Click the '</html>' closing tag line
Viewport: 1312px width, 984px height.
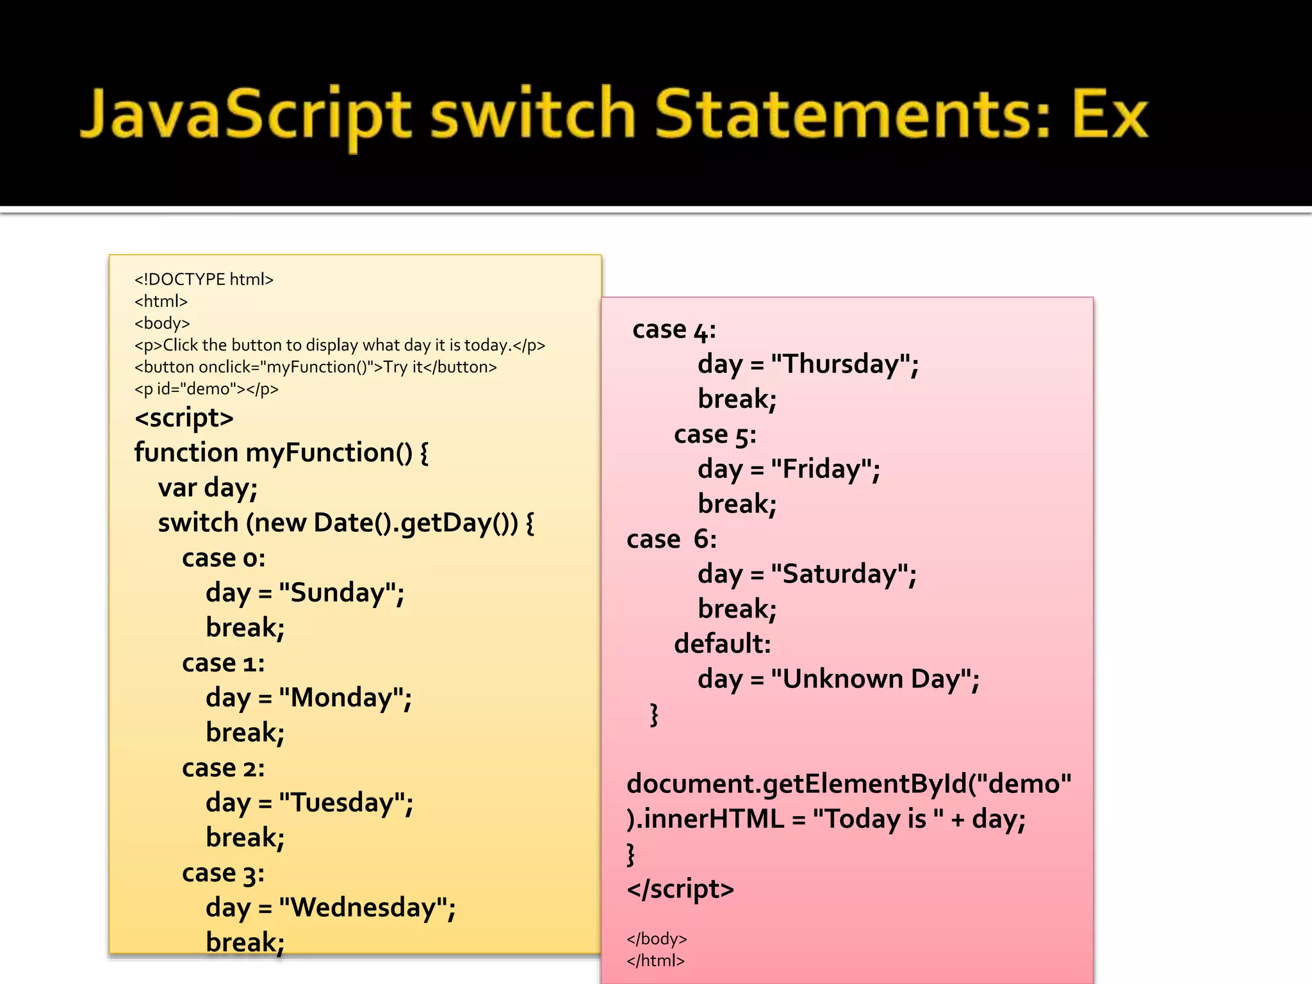pos(655,961)
